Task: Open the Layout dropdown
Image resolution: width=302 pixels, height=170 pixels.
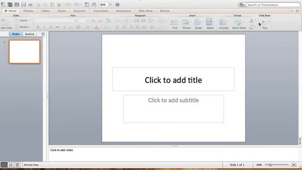Action: click(23, 20)
